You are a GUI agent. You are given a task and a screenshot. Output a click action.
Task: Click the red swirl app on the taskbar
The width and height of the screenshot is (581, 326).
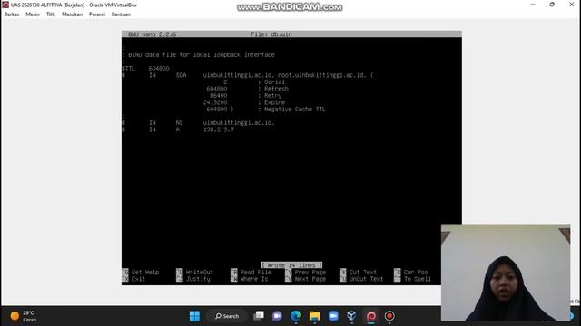click(x=371, y=316)
